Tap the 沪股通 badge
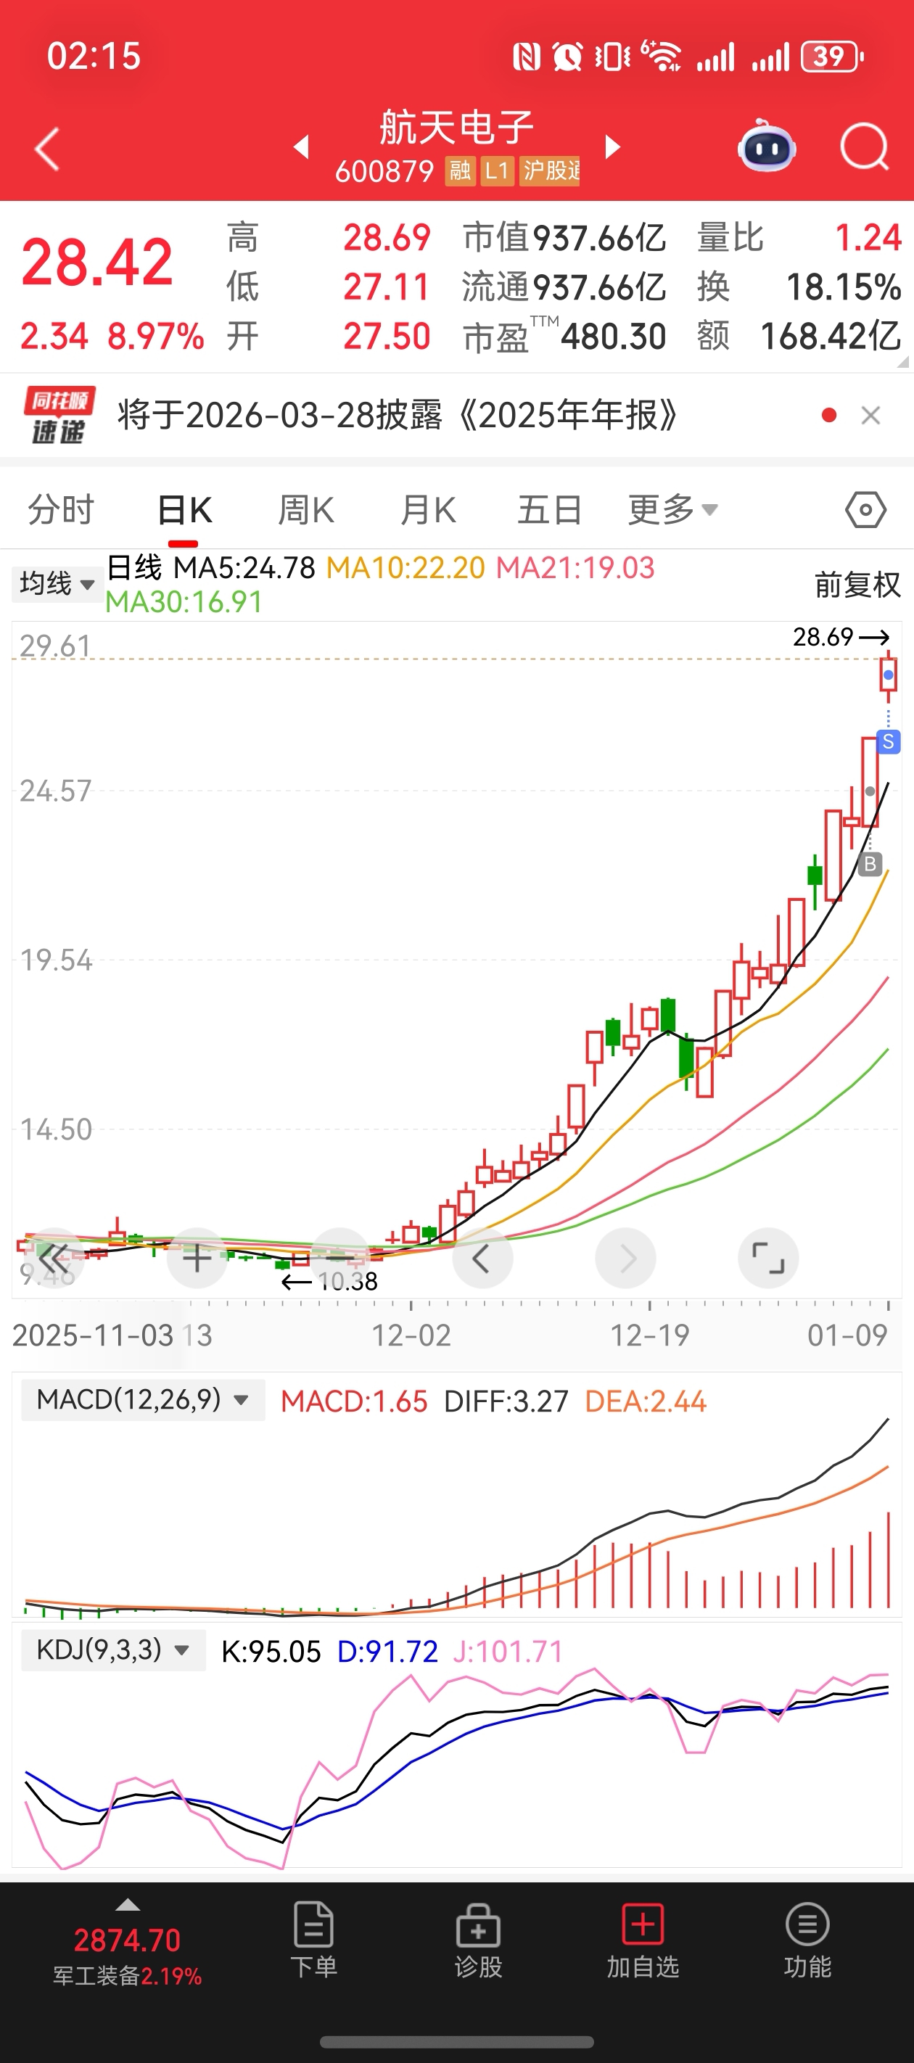This screenshot has width=914, height=2063. point(550,170)
